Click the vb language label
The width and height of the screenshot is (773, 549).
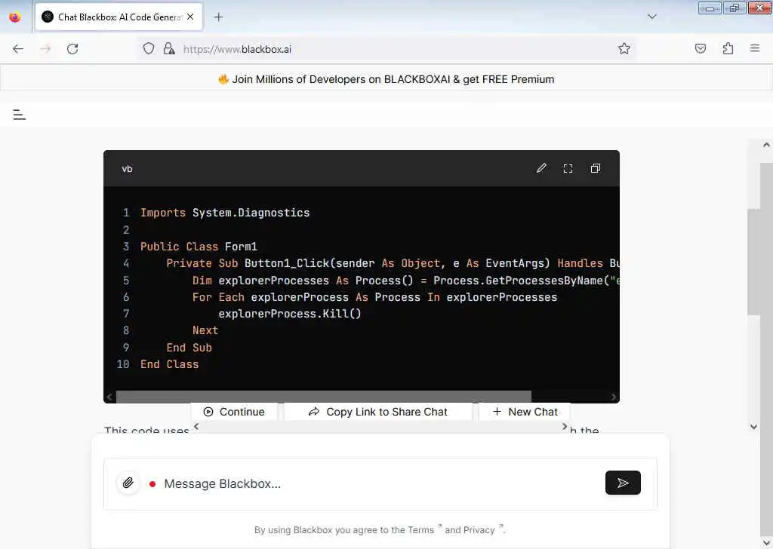click(127, 169)
